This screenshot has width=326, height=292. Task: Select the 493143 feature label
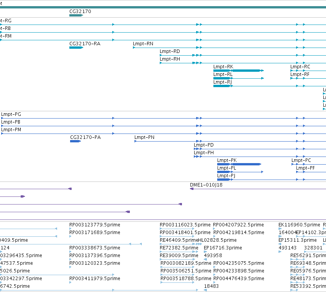(x=288, y=248)
